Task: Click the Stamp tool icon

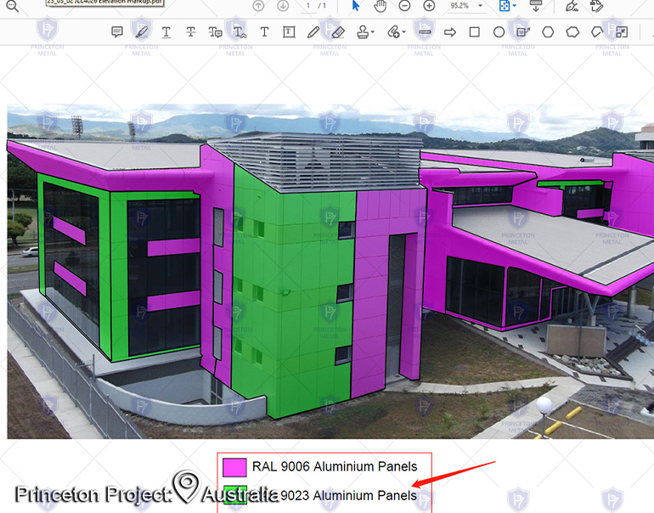Action: (x=363, y=32)
